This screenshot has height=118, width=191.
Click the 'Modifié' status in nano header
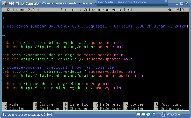point(176,10)
